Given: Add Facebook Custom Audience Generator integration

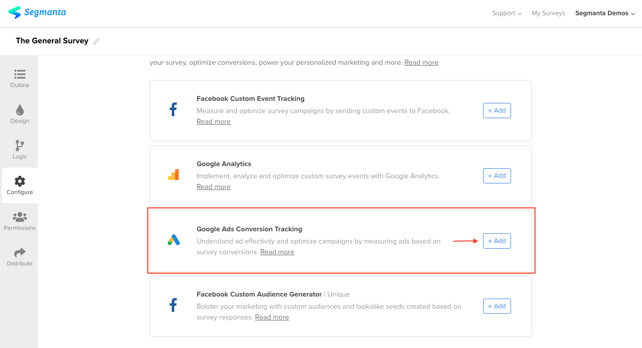Looking at the screenshot, I should [497, 306].
